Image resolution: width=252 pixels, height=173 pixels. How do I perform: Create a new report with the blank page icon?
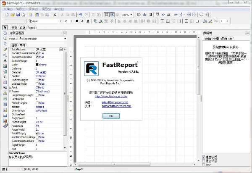[x=7, y=15]
